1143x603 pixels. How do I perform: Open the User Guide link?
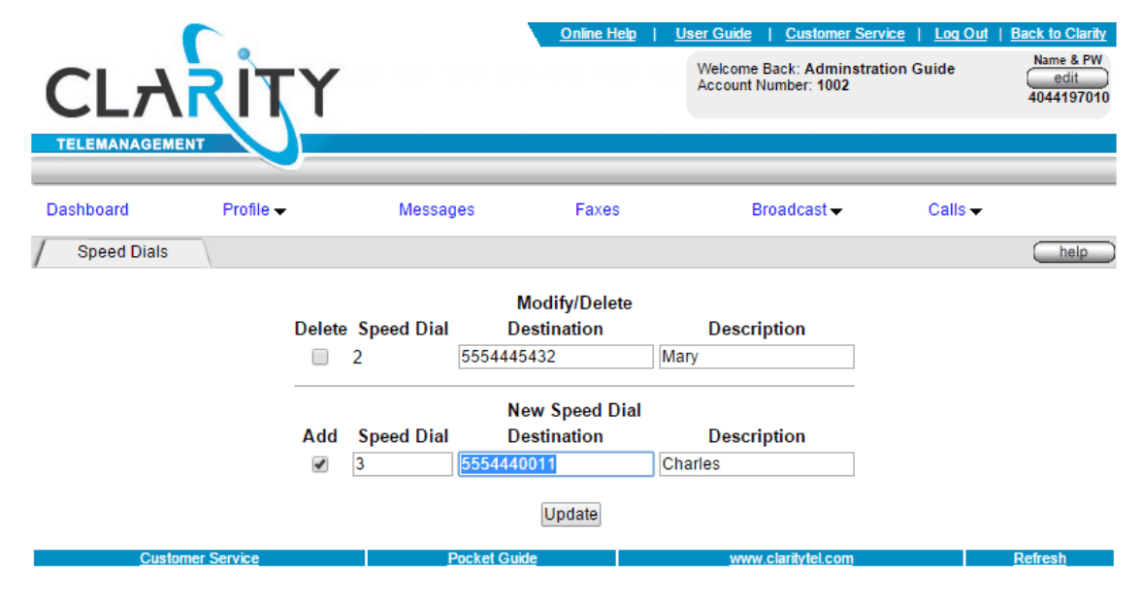click(713, 34)
